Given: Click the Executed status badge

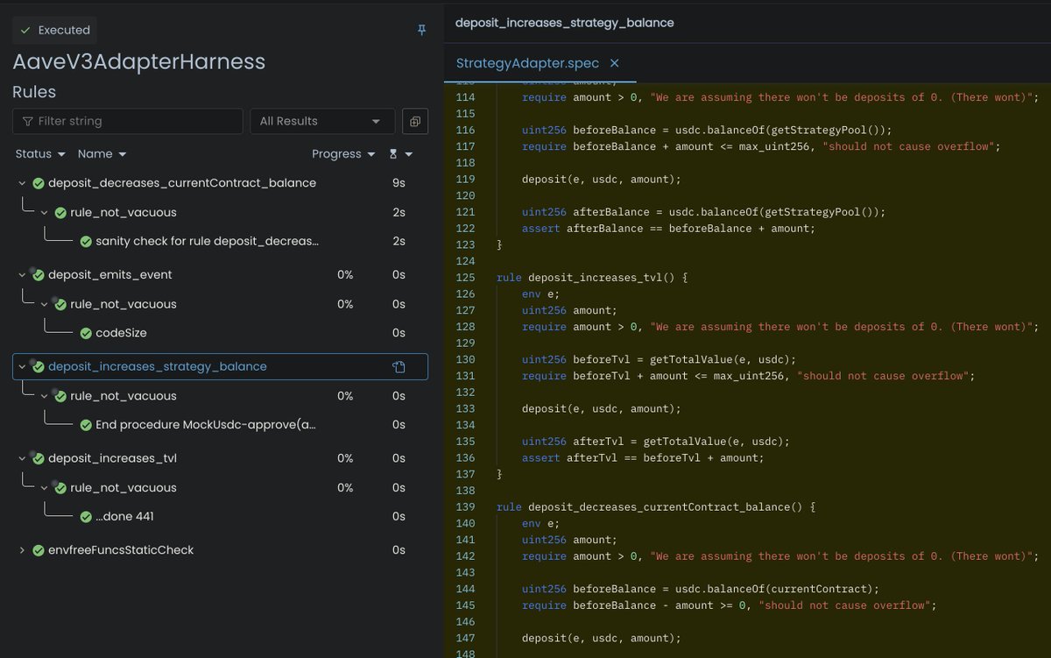Looking at the screenshot, I should click(54, 30).
